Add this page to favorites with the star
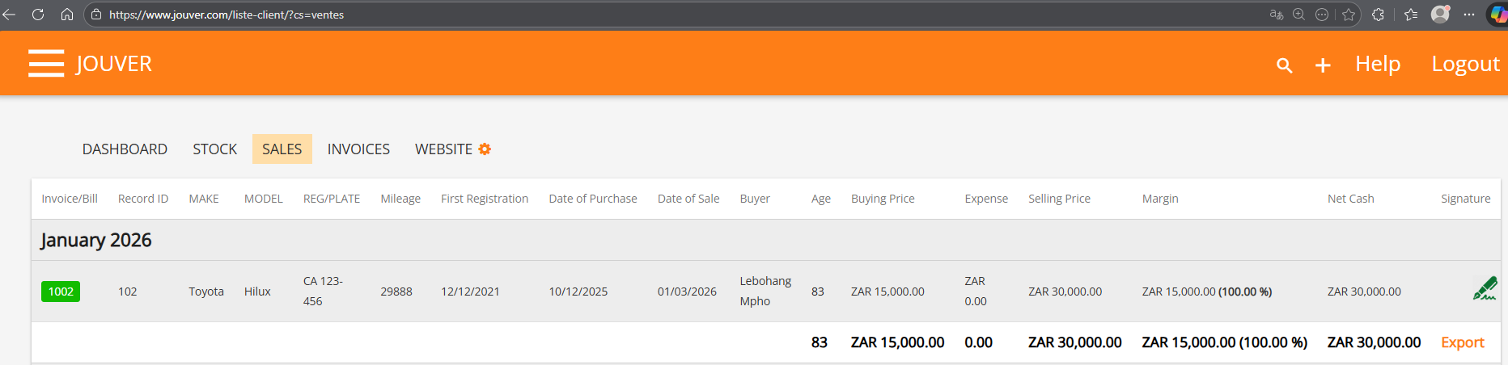Image resolution: width=1508 pixels, height=365 pixels. pyautogui.click(x=1348, y=15)
